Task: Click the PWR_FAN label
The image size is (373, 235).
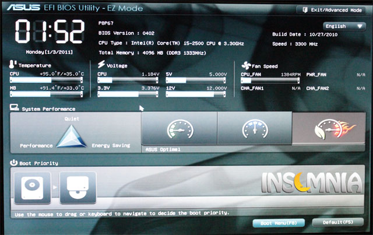Action: coord(316,75)
